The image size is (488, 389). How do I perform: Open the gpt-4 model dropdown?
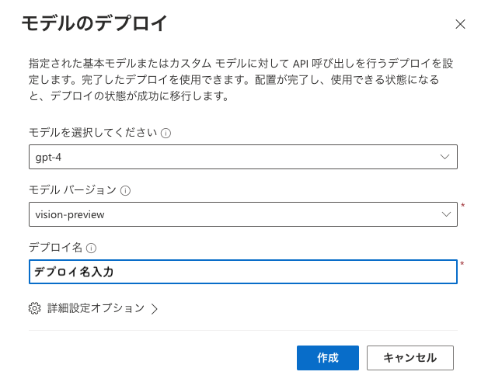coord(243,157)
